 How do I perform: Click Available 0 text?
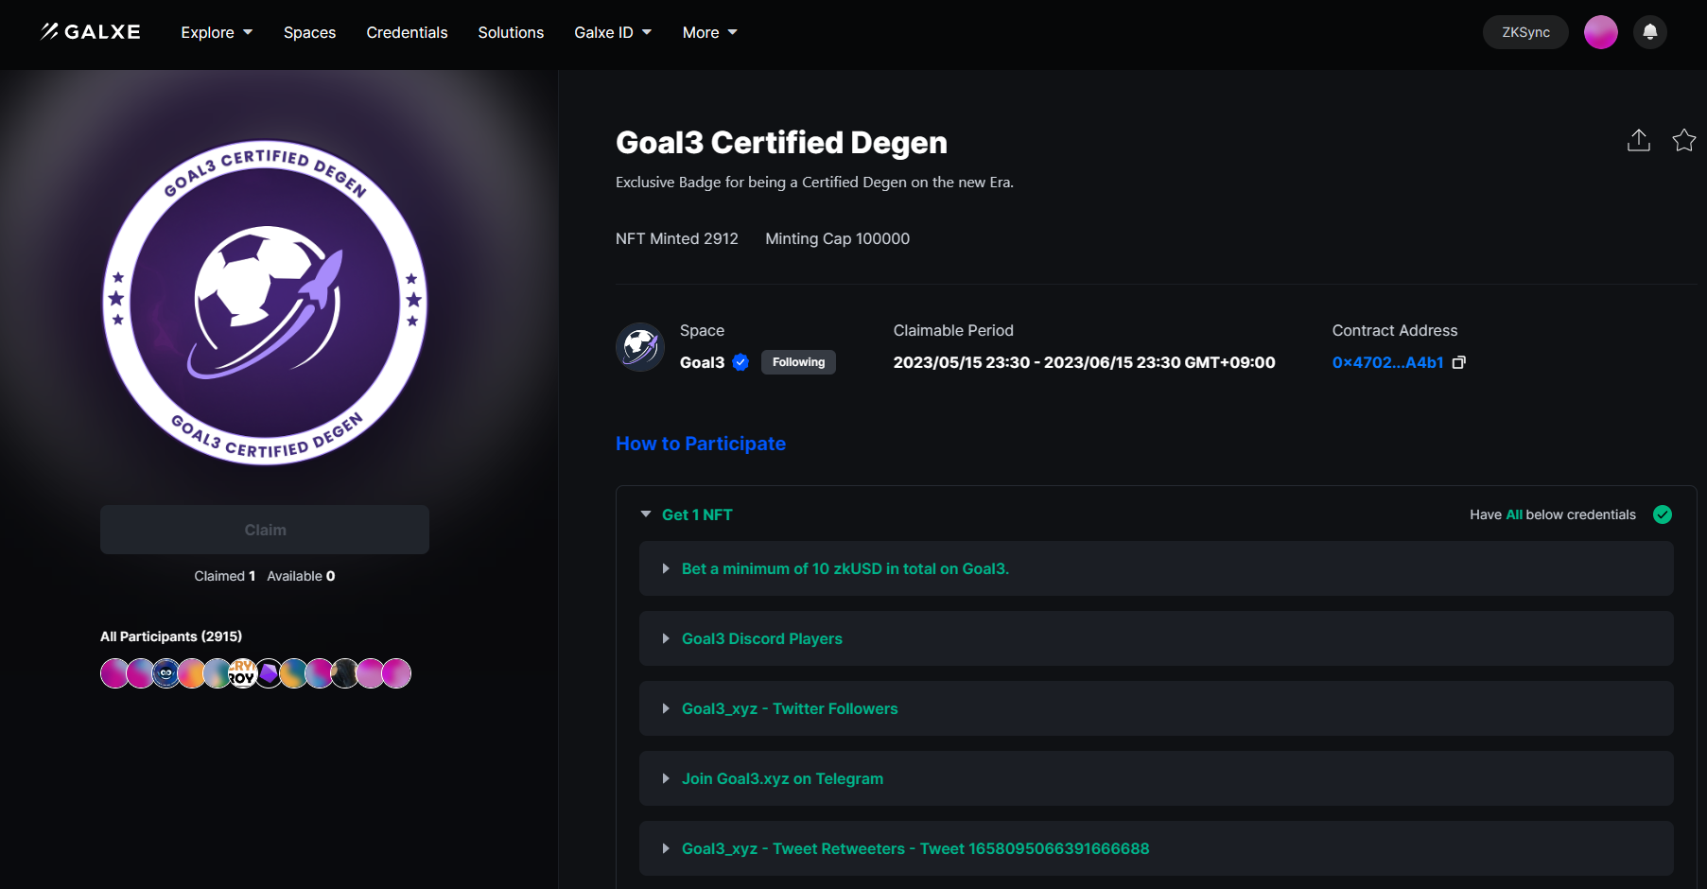[x=301, y=576]
